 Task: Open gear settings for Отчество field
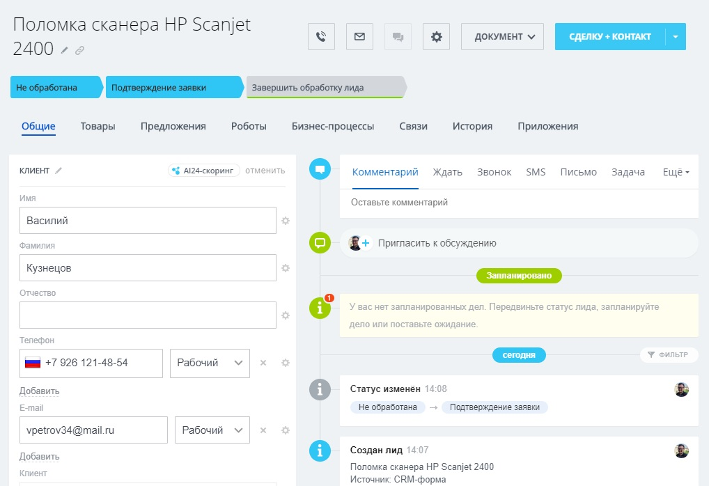tap(286, 315)
